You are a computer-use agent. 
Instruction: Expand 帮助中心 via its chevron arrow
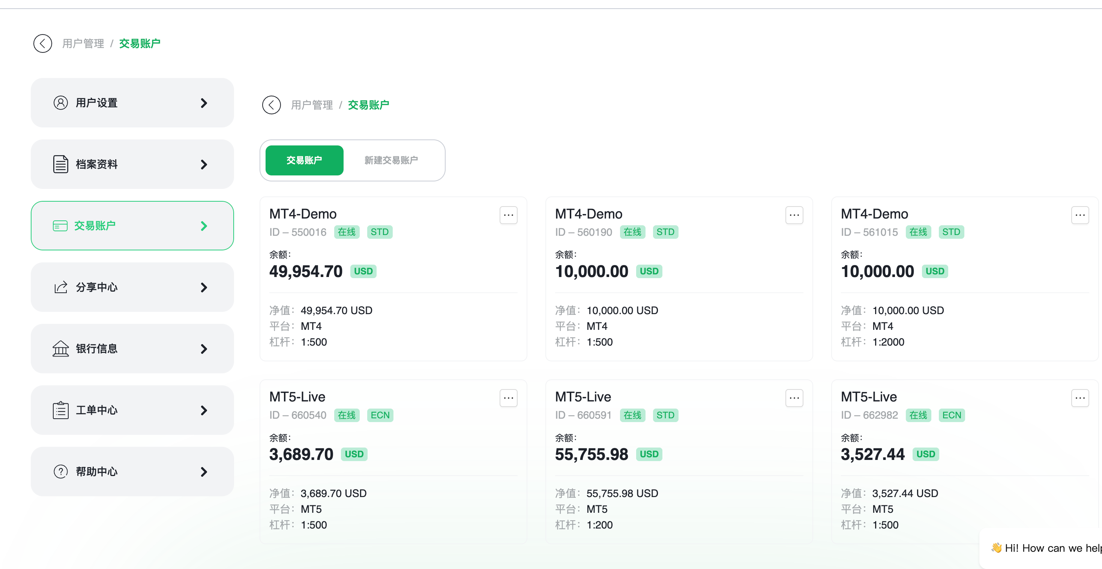(x=204, y=472)
